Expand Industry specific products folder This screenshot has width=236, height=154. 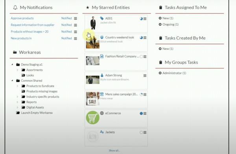(x=18, y=97)
